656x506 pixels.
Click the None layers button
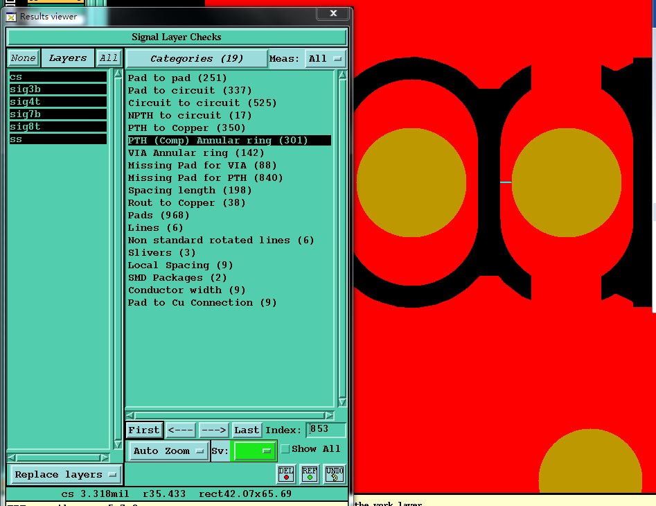pyautogui.click(x=24, y=58)
